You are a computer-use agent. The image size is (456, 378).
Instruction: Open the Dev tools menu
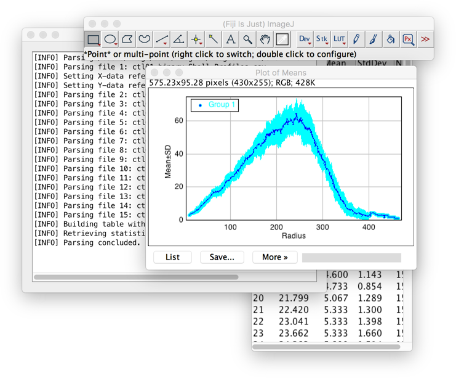pos(305,39)
